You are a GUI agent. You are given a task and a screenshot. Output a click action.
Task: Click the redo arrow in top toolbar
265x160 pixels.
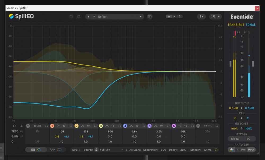79,17
